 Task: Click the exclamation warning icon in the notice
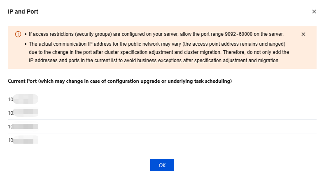(18, 34)
